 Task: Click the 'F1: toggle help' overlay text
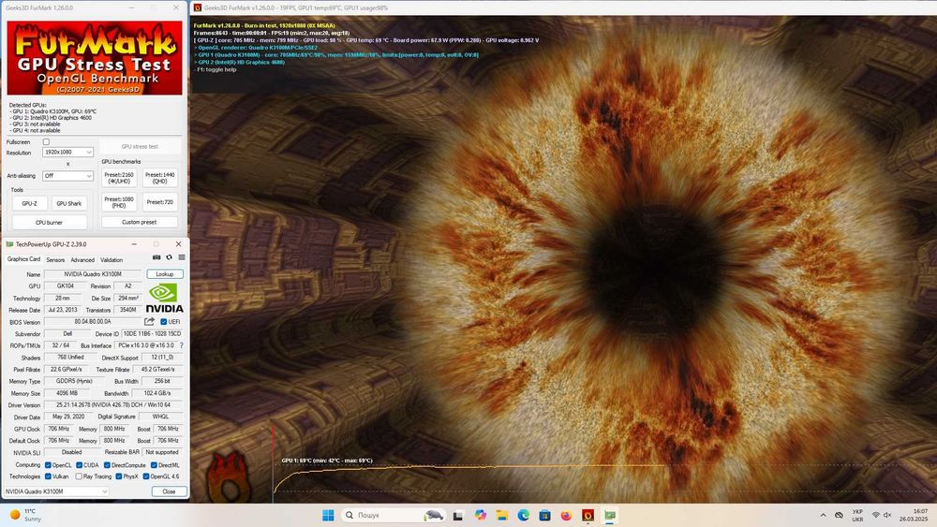click(x=216, y=69)
